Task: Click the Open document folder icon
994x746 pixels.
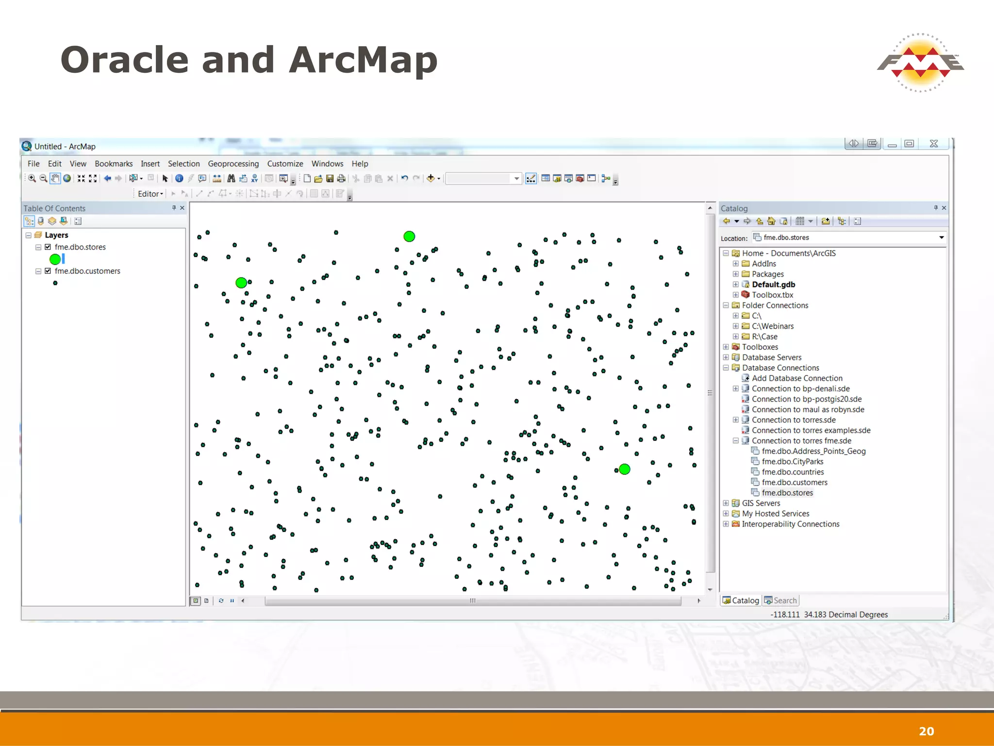Action: [318, 178]
